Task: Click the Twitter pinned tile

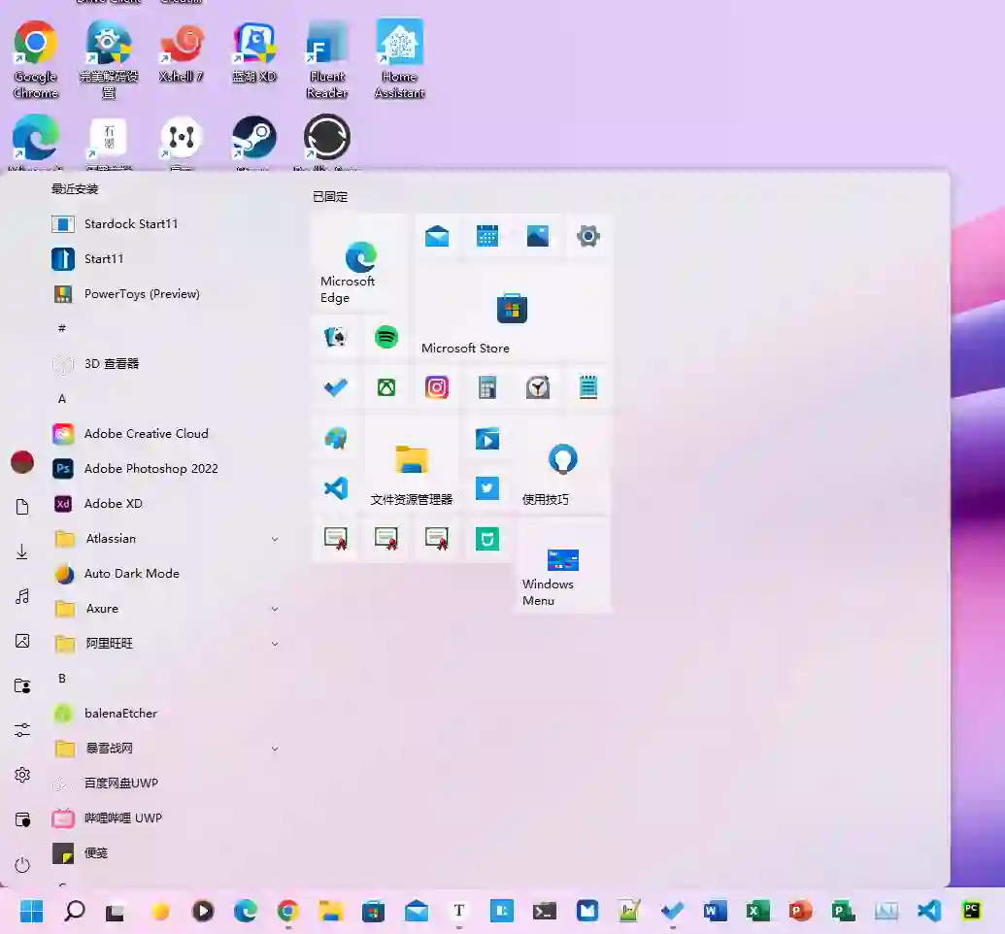Action: [487, 488]
